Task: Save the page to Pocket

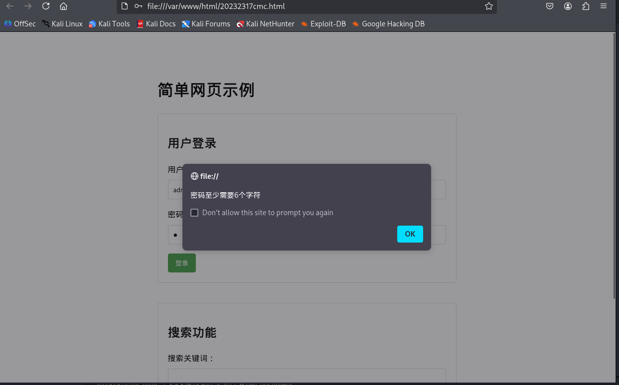Action: tap(549, 6)
